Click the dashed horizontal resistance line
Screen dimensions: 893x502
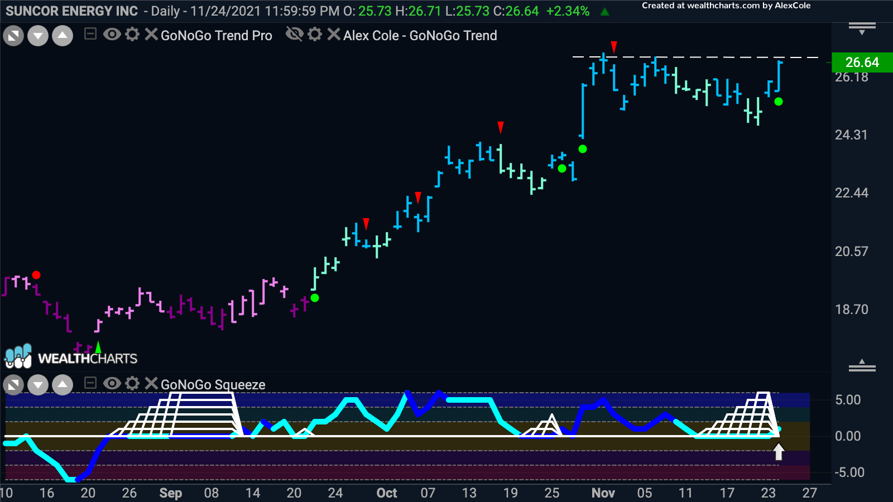[696, 57]
